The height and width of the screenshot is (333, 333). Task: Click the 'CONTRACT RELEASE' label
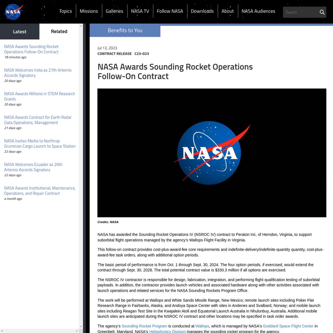[x=114, y=54]
